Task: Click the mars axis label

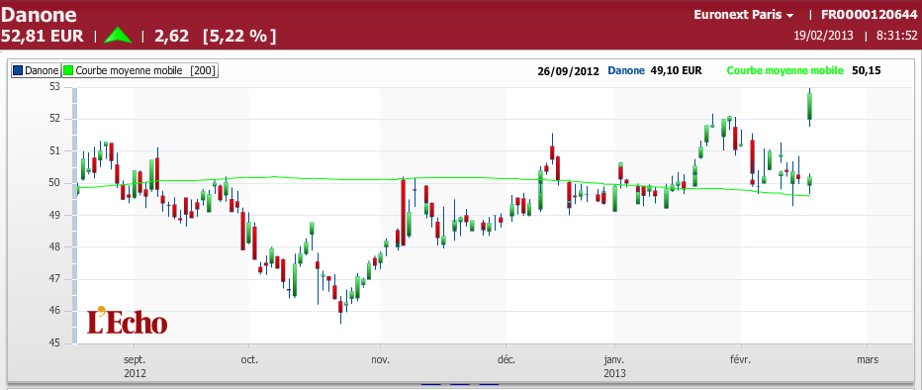Action: (868, 359)
